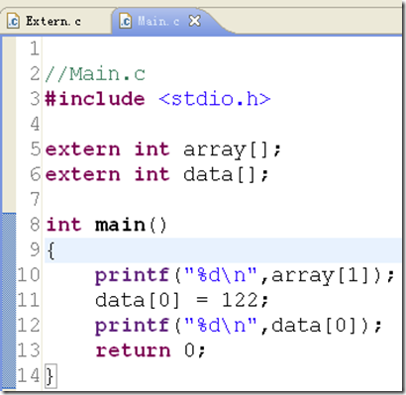The image size is (406, 395).
Task: Click the C file icon on Main.c tab
Action: tap(126, 22)
